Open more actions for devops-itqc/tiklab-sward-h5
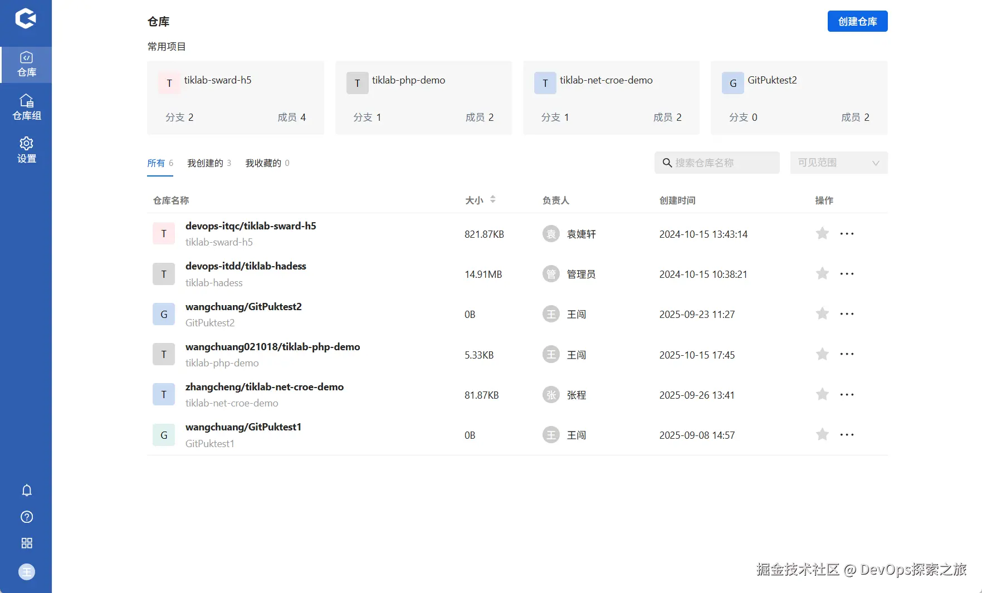 [847, 234]
